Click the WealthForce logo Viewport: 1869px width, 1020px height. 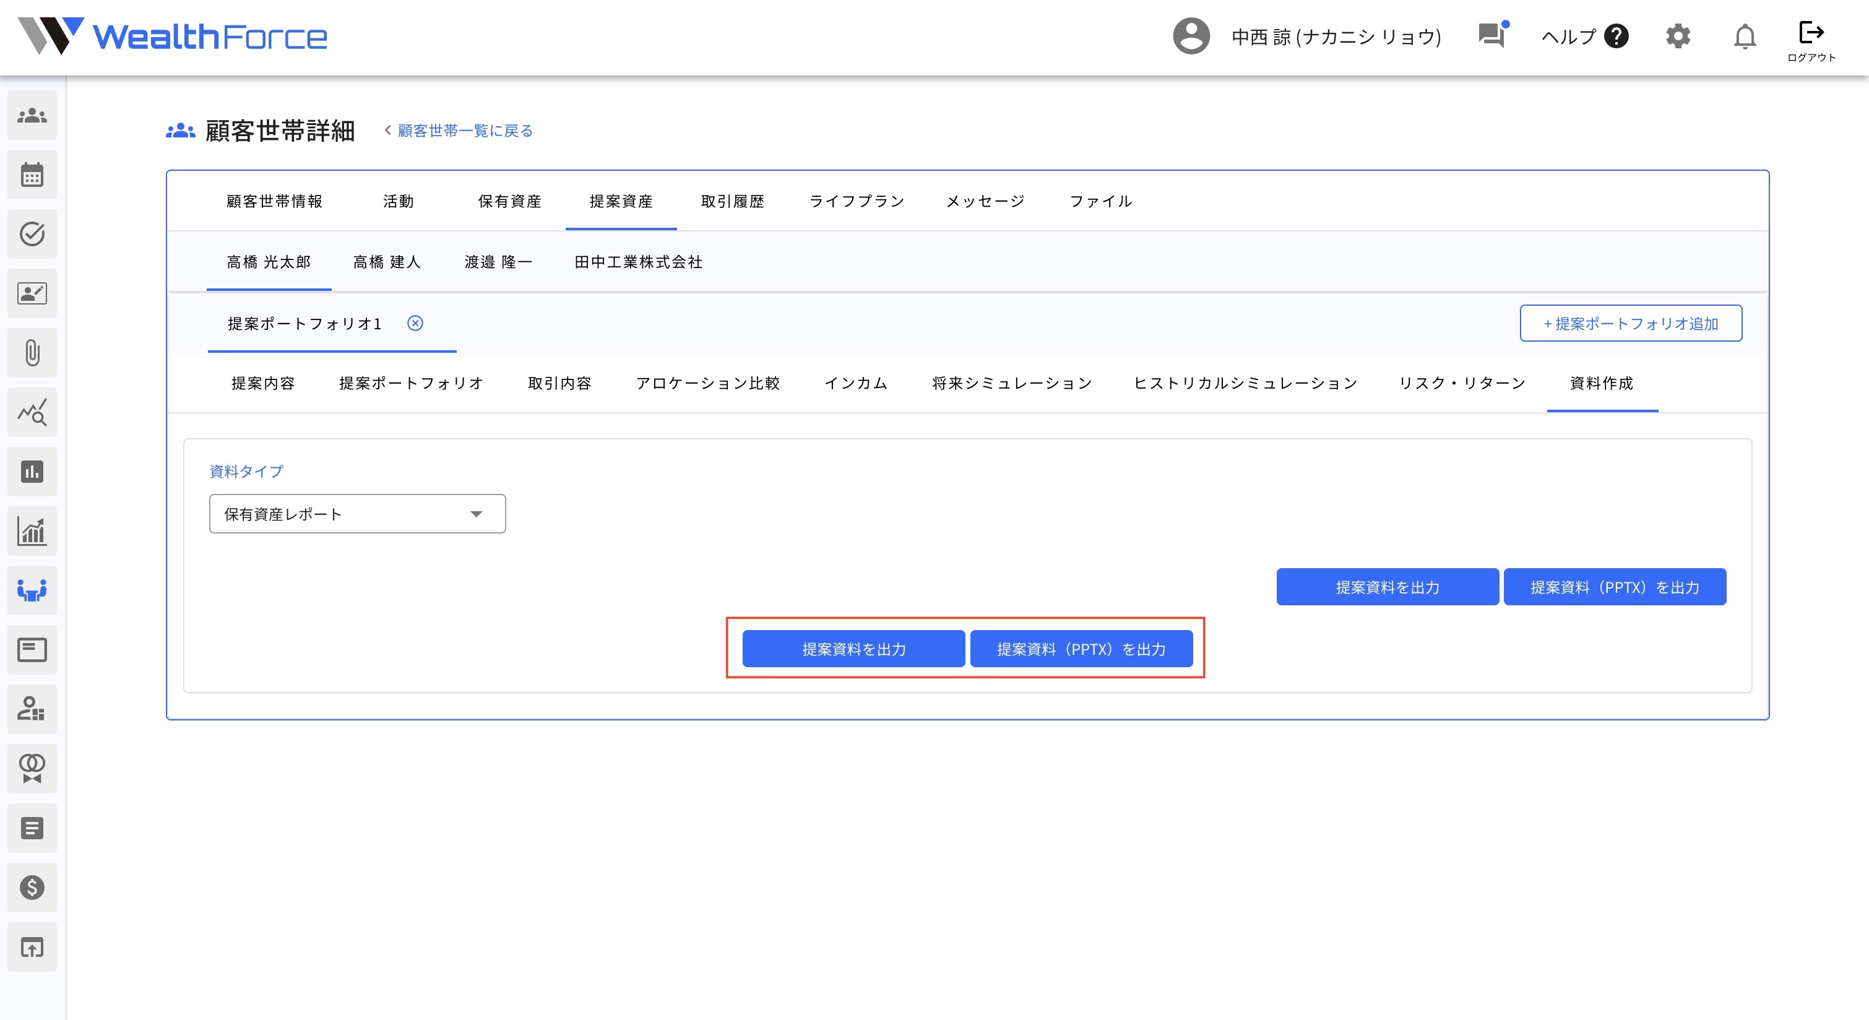click(173, 37)
